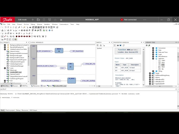Switch to Find in project output tab
The image size is (179, 134).
pos(10,110)
